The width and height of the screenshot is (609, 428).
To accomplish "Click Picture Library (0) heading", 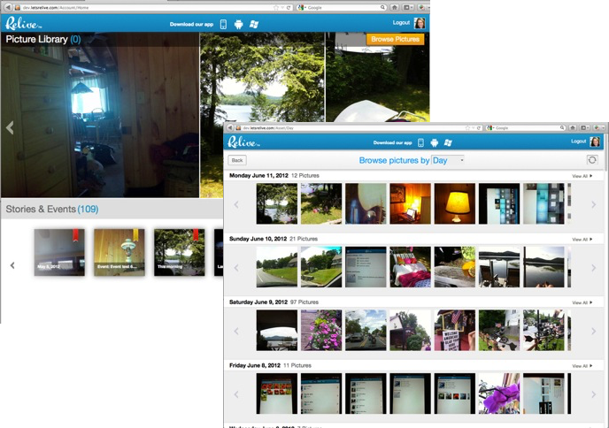I will (43, 39).
